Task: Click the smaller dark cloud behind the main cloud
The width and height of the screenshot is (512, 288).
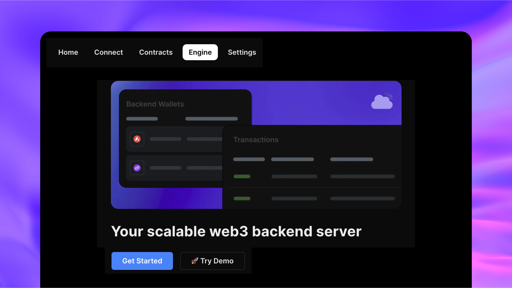Action: click(387, 95)
